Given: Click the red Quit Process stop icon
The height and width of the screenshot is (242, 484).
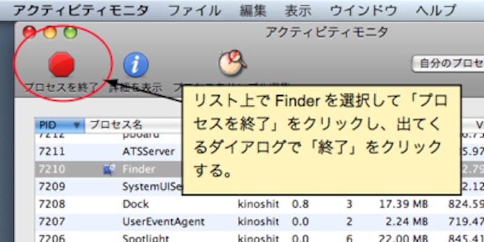Looking at the screenshot, I should [x=62, y=64].
